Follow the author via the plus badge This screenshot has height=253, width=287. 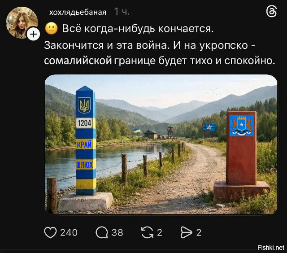tap(33, 34)
